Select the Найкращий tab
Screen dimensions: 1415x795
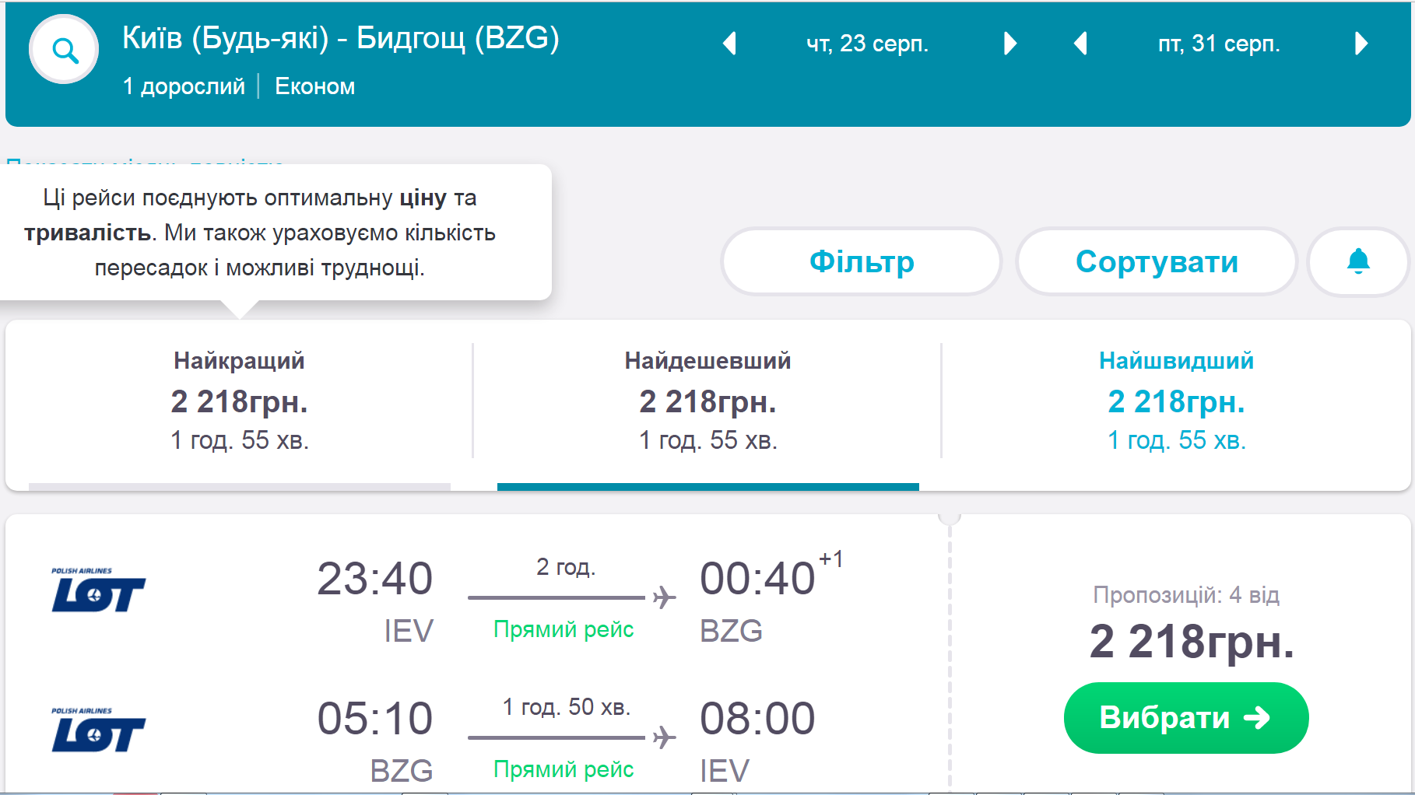[240, 401]
